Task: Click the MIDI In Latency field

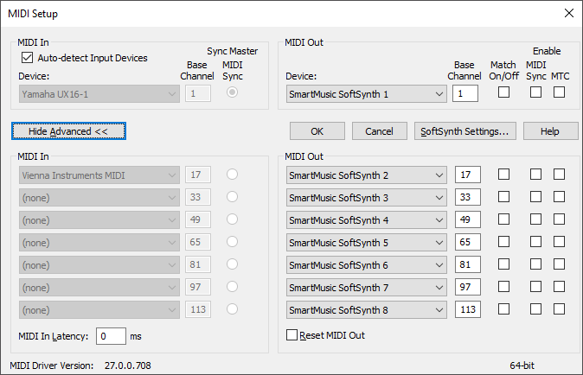Action: tap(110, 336)
